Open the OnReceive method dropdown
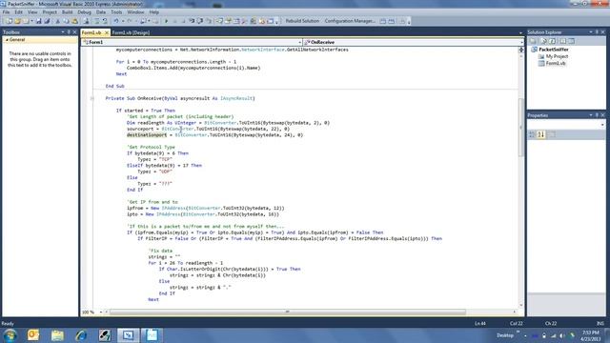The height and width of the screenshot is (343, 610). coord(521,42)
